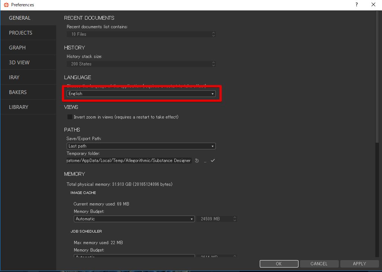The image size is (382, 272).
Task: Enable Invert zoom in views checkbox
Action: pos(70,117)
